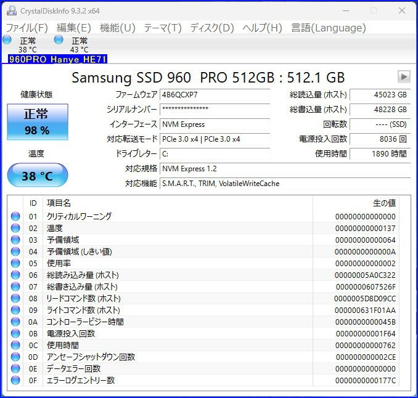Viewport: 418px width, 398px height.
Task: Click the next disk arrow button
Action: tap(404, 77)
